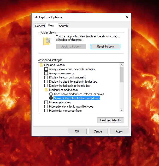Click the Files and Folders folder icon
Viewport: 159px width, 166px height.
click(41, 65)
